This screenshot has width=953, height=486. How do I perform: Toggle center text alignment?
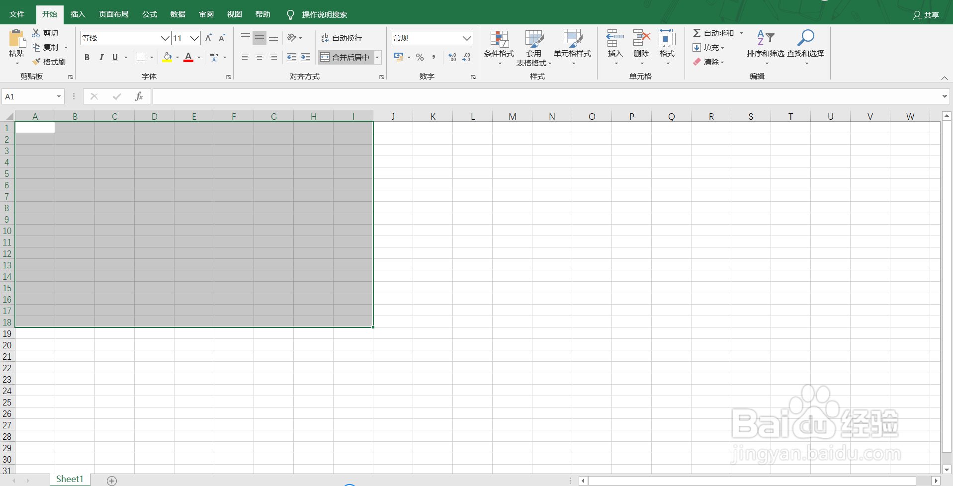260,57
